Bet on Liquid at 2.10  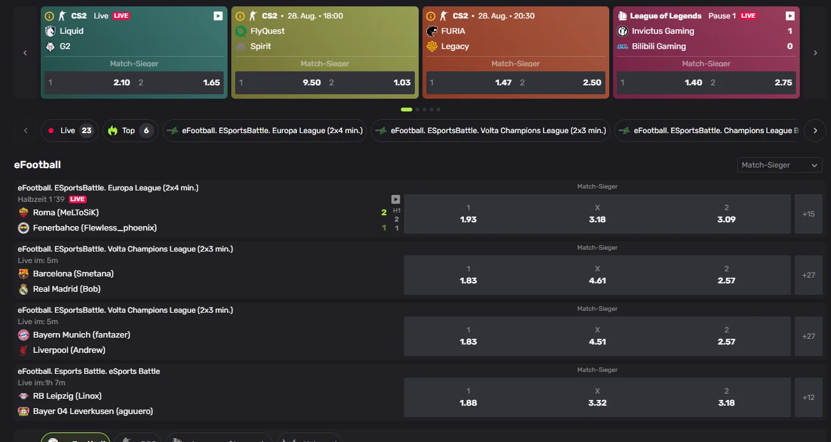[89, 83]
